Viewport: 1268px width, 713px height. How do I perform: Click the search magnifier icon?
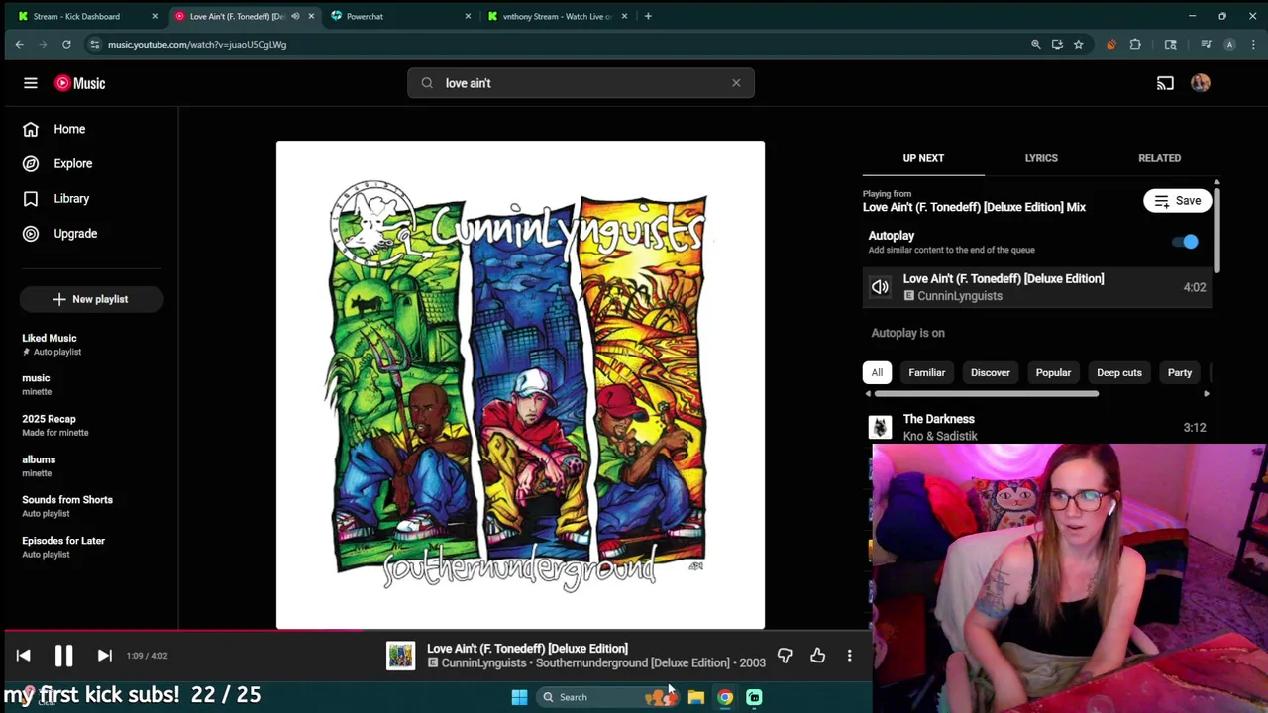[x=427, y=83]
